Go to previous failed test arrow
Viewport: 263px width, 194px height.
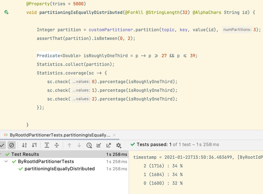click(69, 145)
